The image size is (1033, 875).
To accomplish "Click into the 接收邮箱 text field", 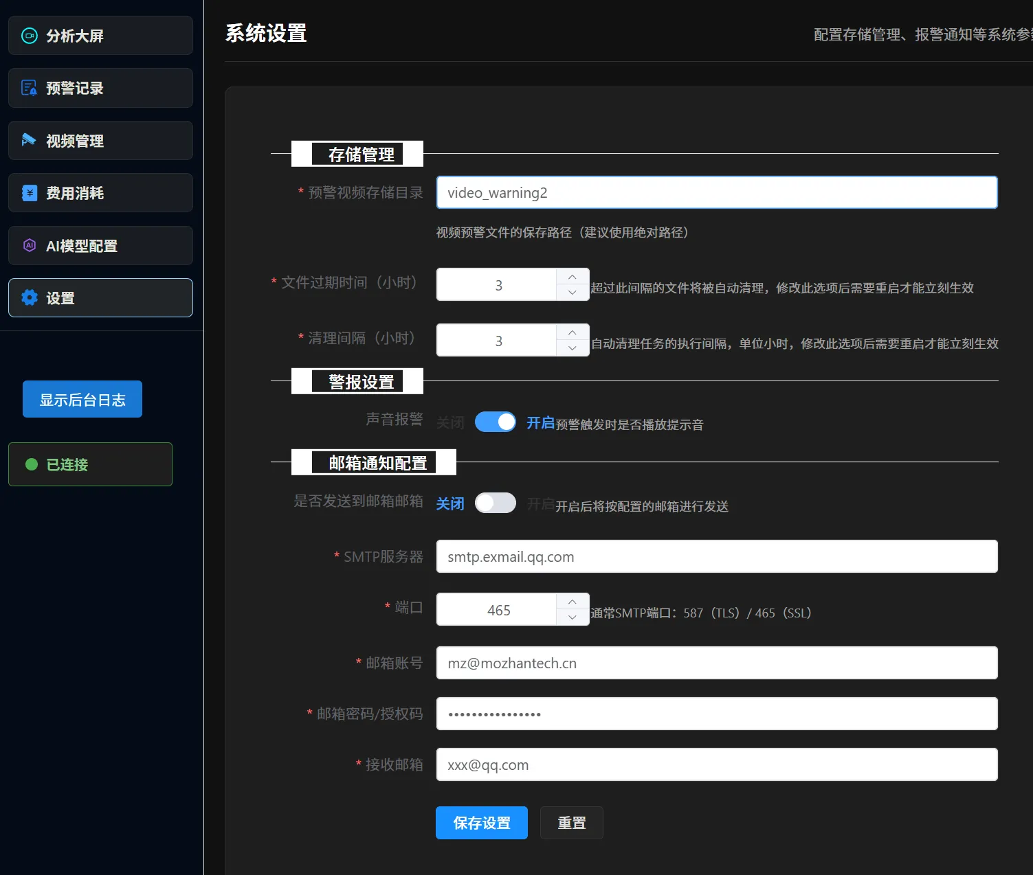I will pos(716,764).
